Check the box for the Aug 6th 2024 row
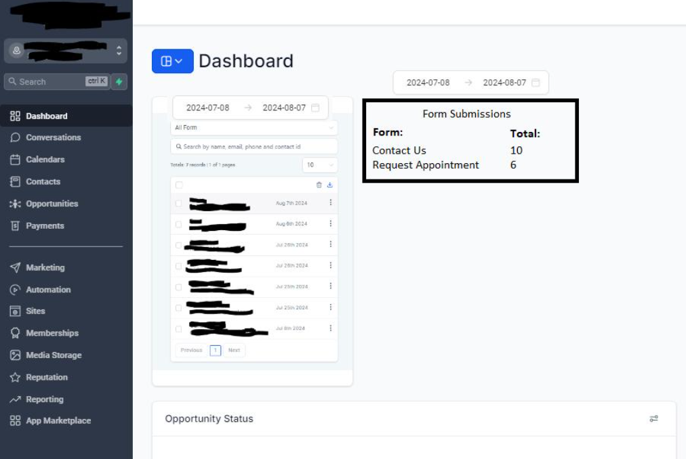Screen dimensions: 686x459 (178, 224)
